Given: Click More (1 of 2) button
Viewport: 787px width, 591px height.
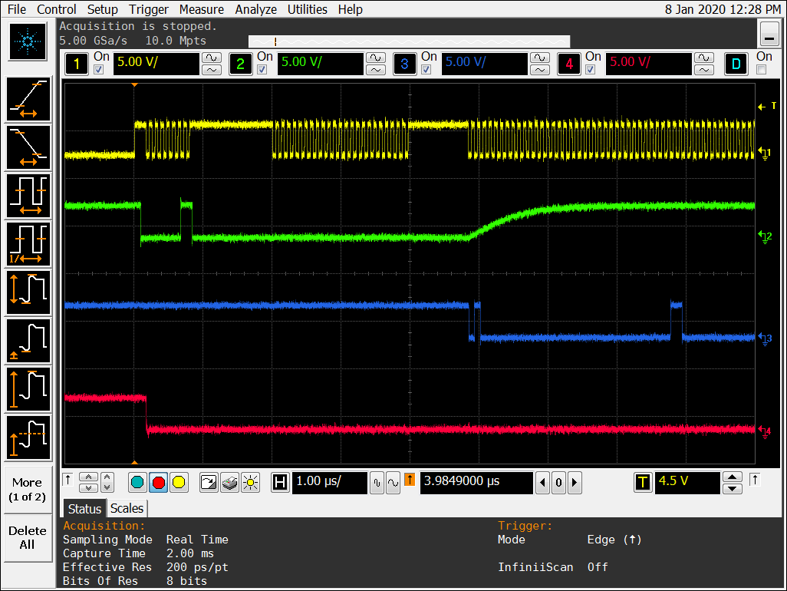Looking at the screenshot, I should pyautogui.click(x=28, y=490).
